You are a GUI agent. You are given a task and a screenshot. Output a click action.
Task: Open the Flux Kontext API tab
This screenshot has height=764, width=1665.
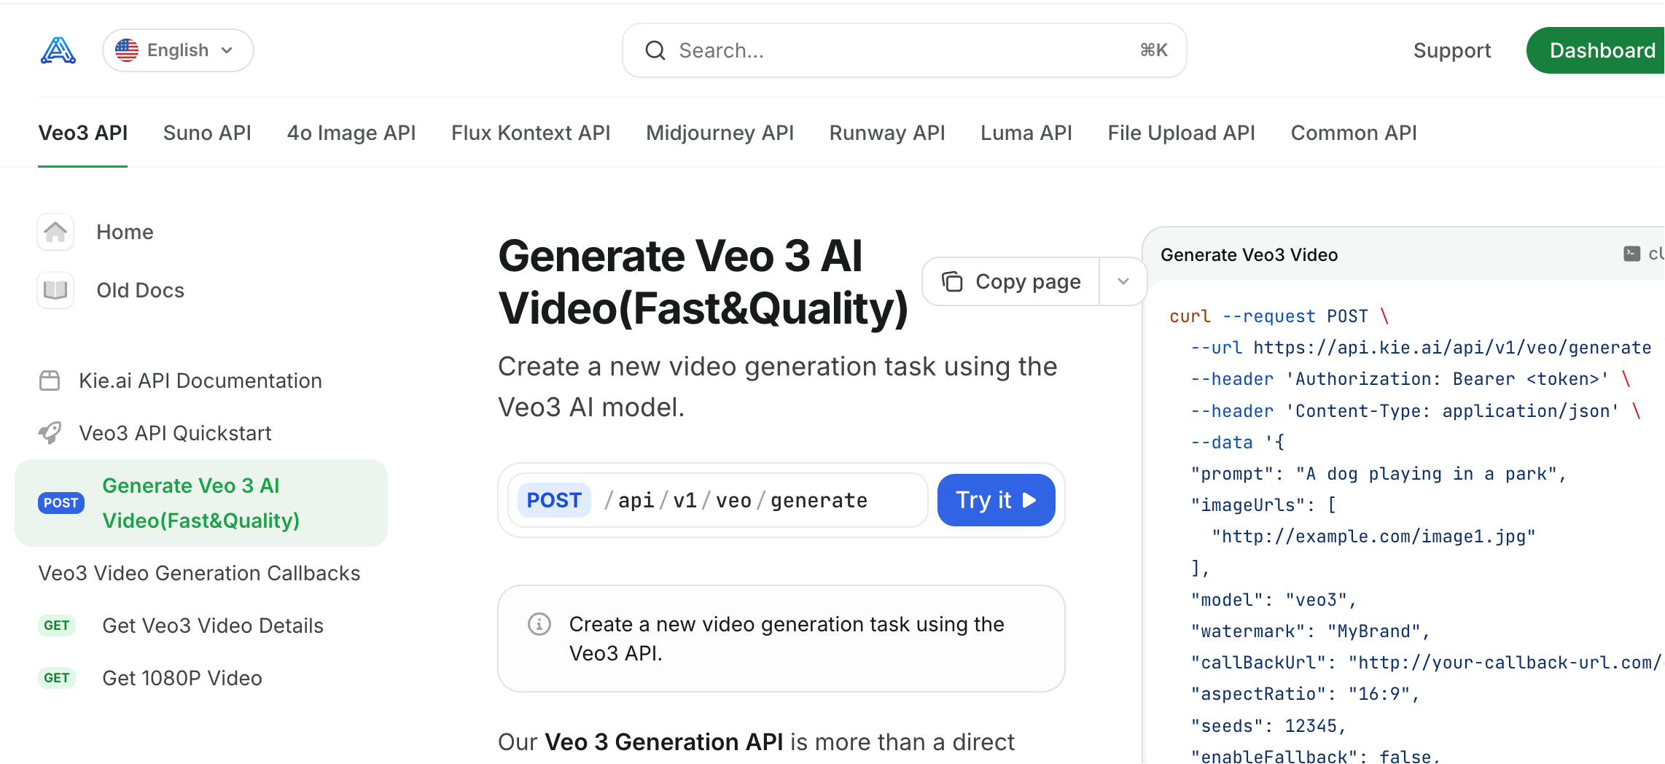point(531,133)
